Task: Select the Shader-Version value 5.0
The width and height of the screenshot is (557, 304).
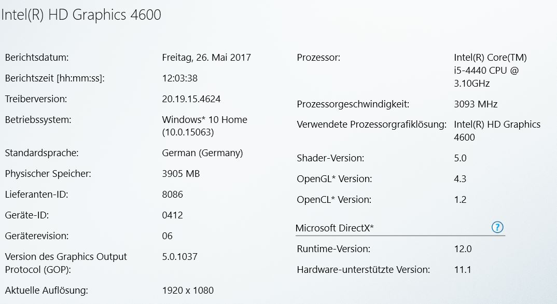Action: (460, 158)
